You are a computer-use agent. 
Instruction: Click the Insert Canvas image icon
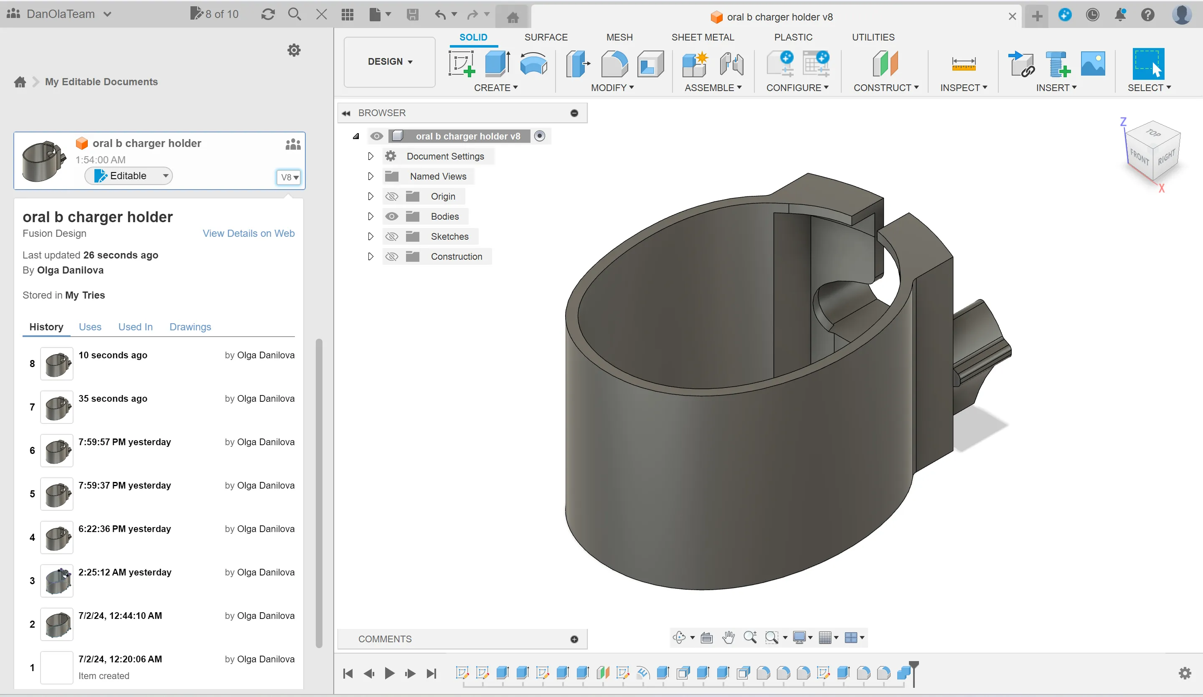[1093, 63]
